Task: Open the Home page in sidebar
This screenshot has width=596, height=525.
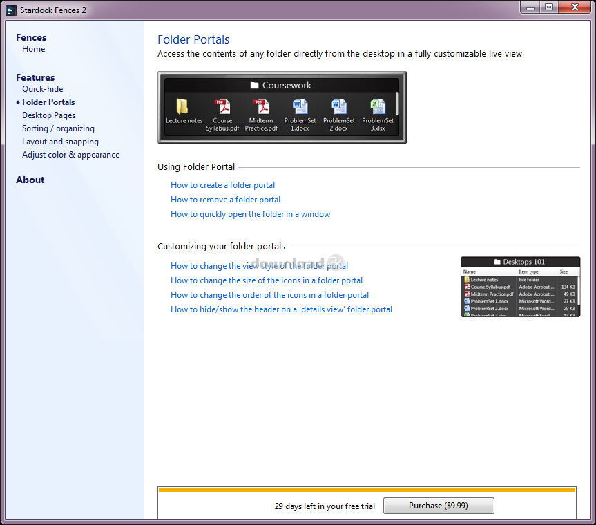Action: (33, 49)
